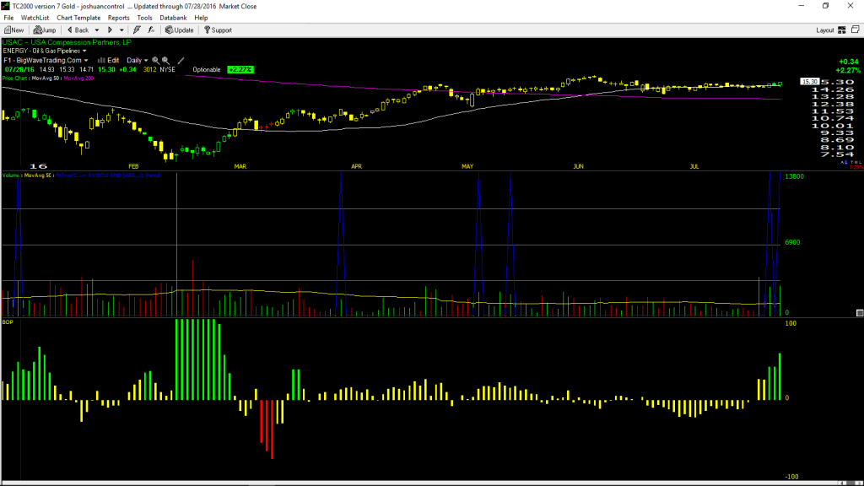Select the line drawing tool

[181, 61]
